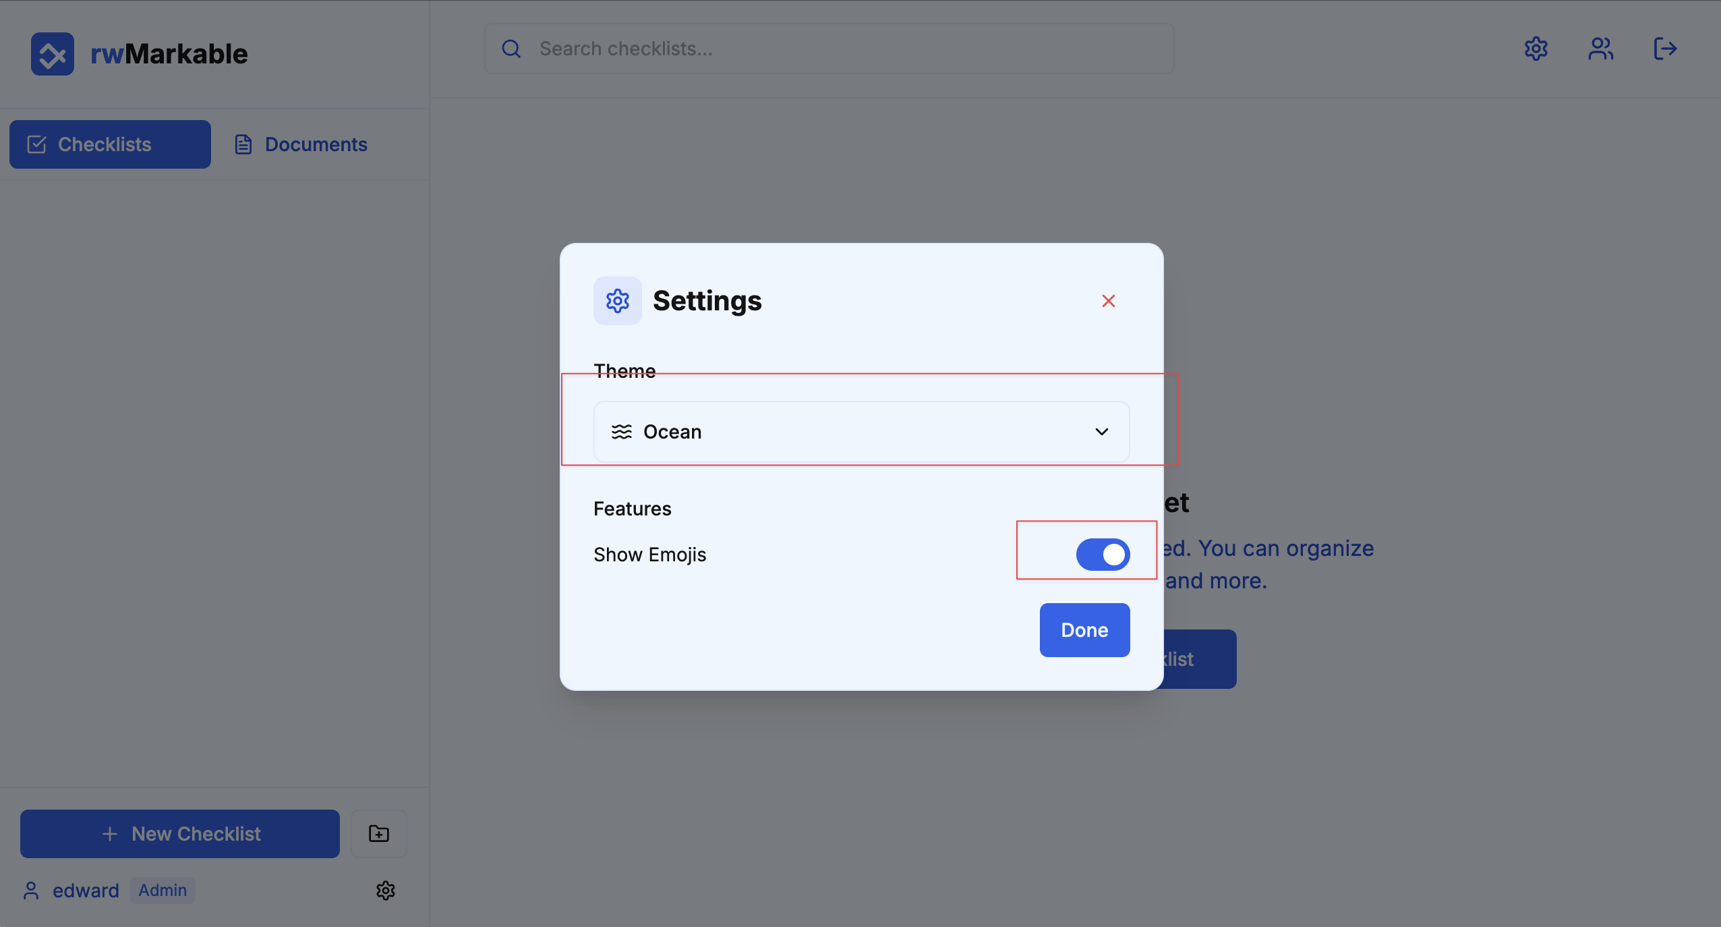1721x927 pixels.
Task: Click the Done button
Action: pyautogui.click(x=1084, y=630)
